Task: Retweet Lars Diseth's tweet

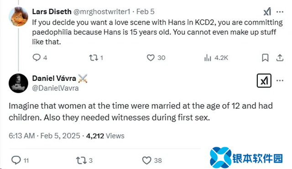Action: (x=93, y=58)
